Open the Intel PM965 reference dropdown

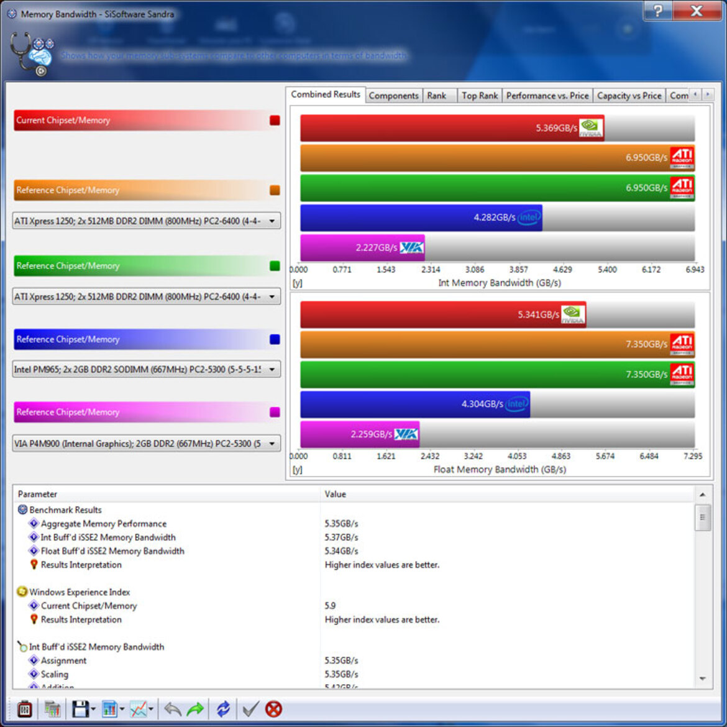click(x=146, y=369)
